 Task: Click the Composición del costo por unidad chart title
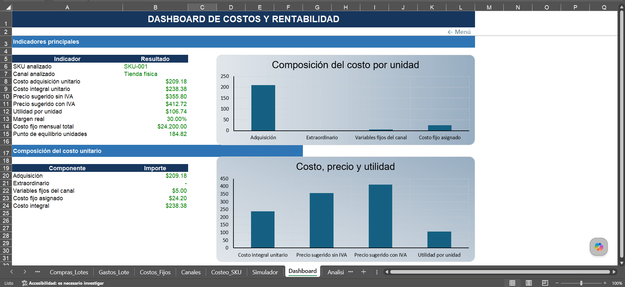click(345, 65)
